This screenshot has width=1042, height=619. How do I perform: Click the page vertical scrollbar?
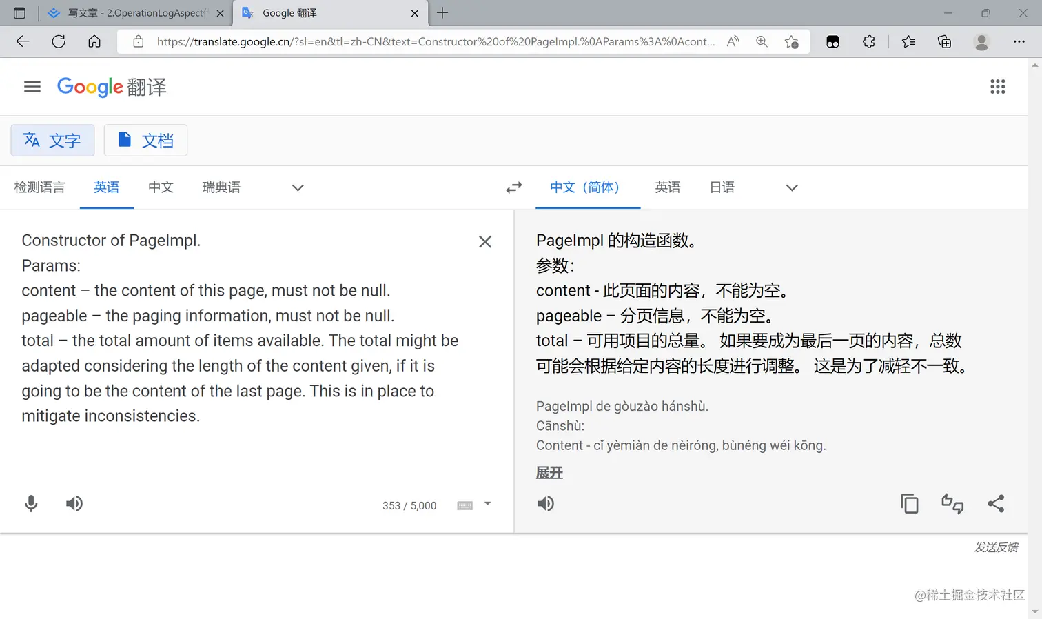1035,338
